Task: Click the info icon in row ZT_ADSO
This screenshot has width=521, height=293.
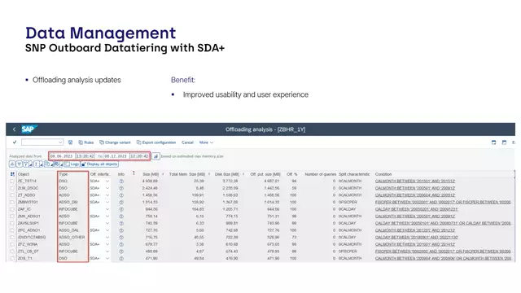Action: (121, 195)
